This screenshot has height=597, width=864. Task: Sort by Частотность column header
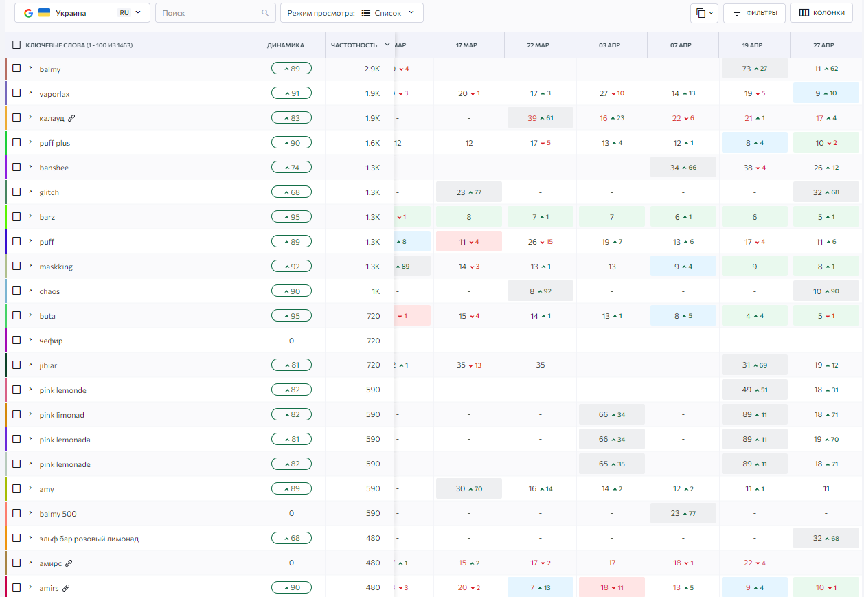pyautogui.click(x=354, y=45)
